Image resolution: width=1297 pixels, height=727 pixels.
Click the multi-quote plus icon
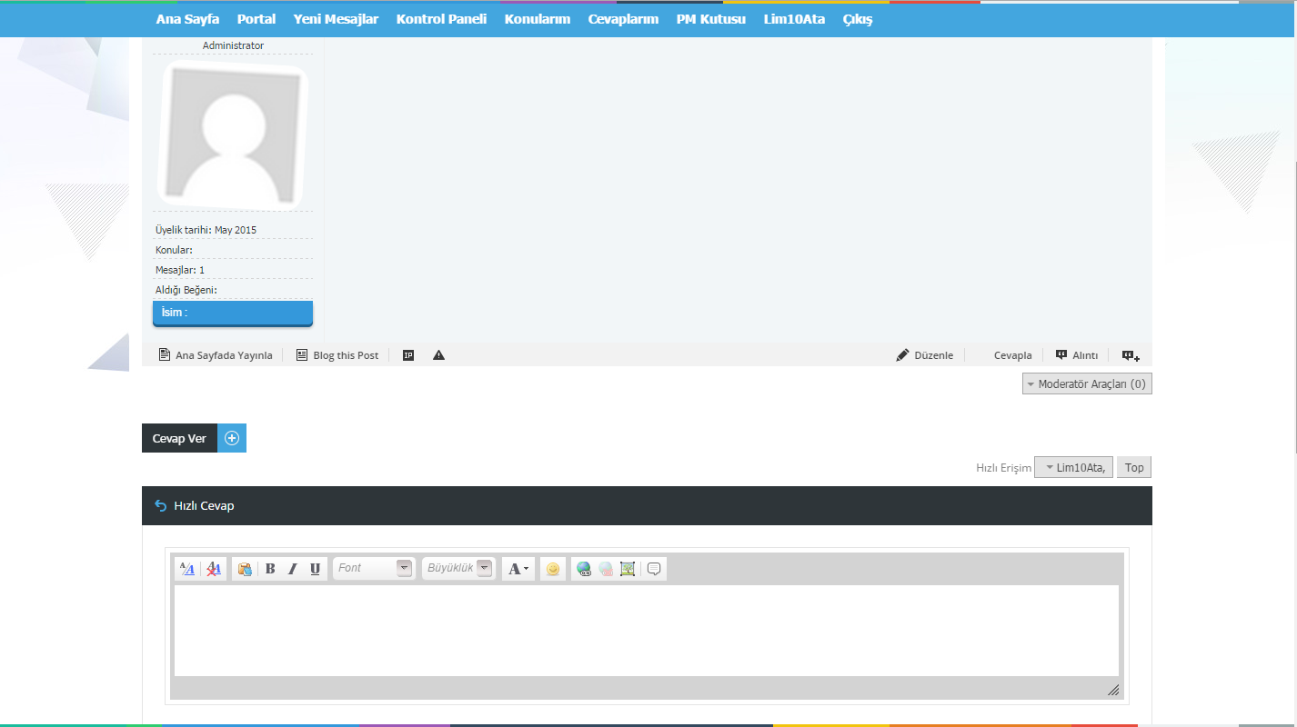tap(1131, 355)
